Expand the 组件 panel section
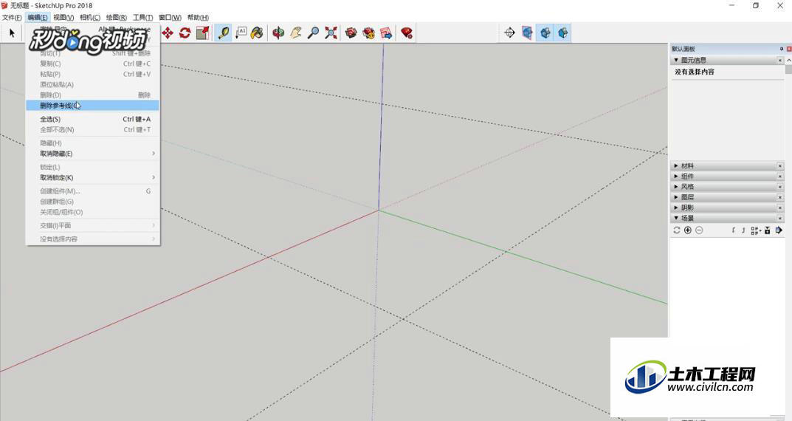Image resolution: width=792 pixels, height=421 pixels. [676, 177]
